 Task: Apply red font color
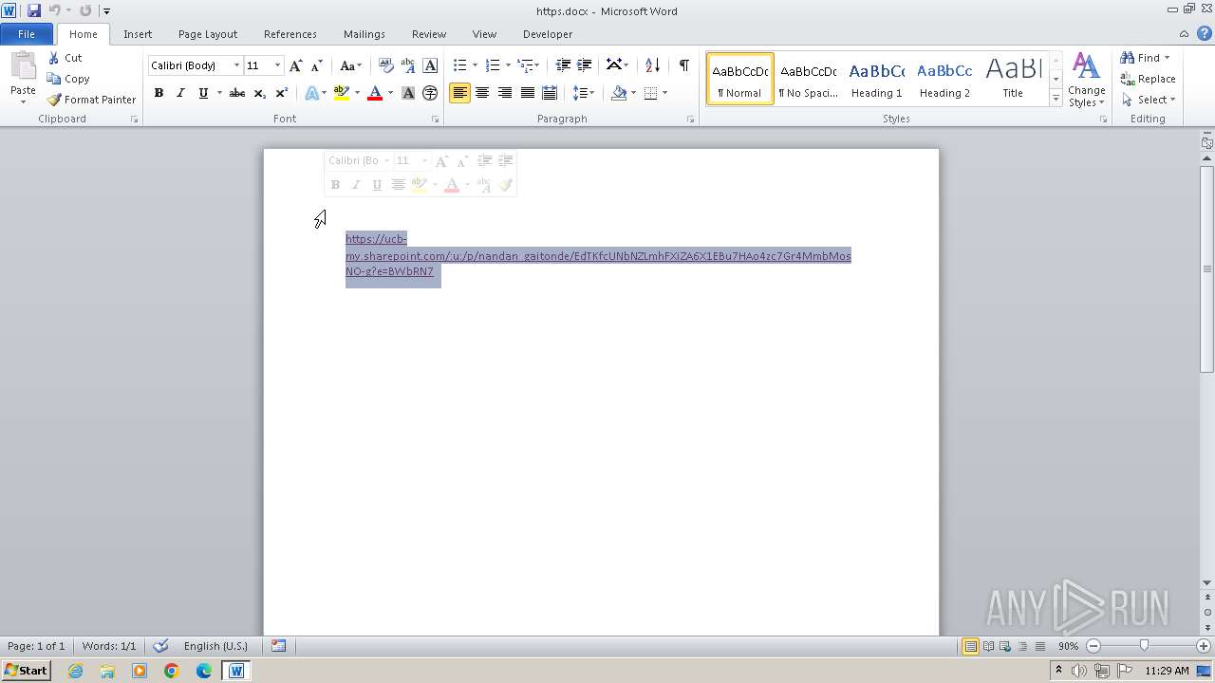tap(375, 93)
